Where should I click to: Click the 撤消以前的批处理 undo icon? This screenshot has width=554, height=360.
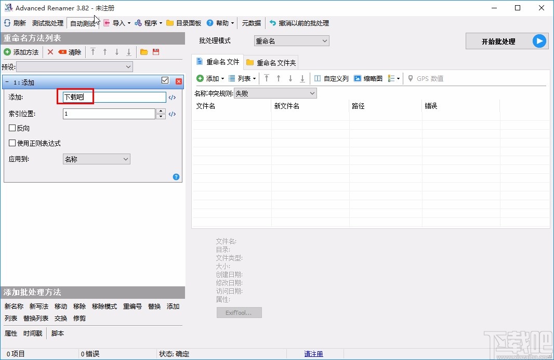click(x=273, y=23)
